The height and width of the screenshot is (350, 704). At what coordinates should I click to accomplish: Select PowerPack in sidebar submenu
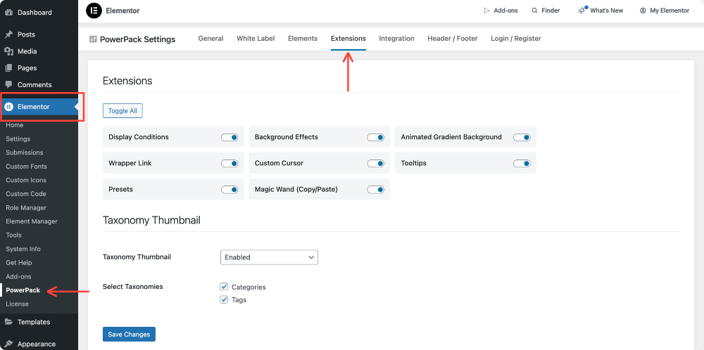(x=23, y=290)
